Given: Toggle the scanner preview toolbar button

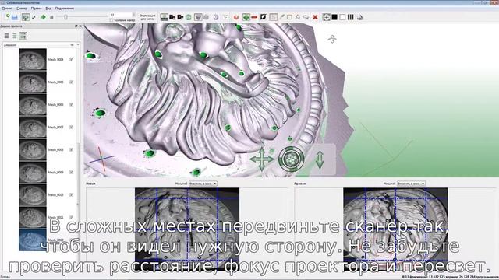Looking at the screenshot, I should [x=26, y=17].
